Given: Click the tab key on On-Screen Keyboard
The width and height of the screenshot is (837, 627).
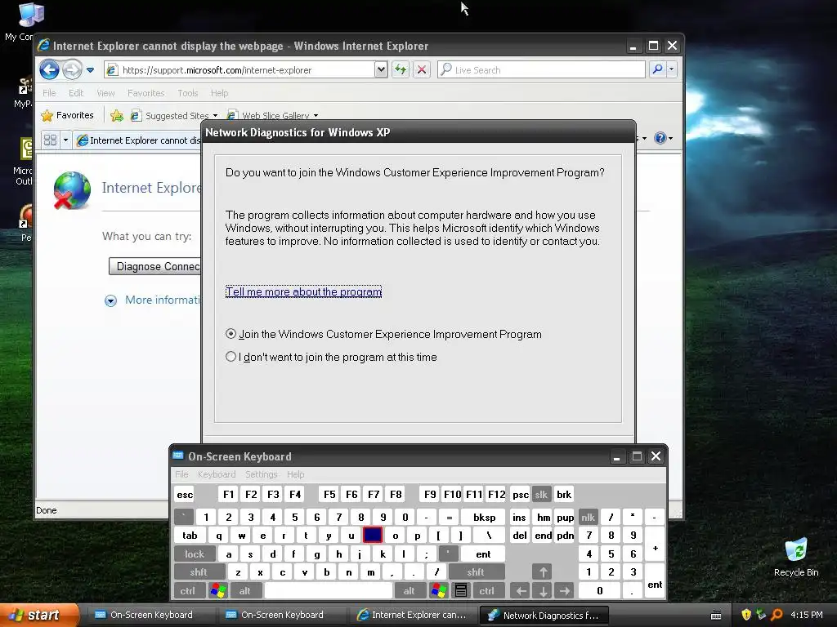Looking at the screenshot, I should click(x=190, y=536).
